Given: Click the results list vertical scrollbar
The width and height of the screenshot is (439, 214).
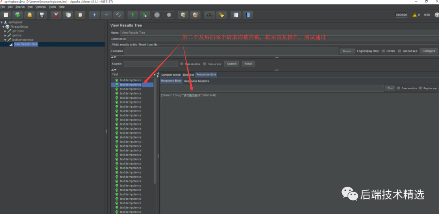Looking at the screenshot, I should pyautogui.click(x=155, y=131).
